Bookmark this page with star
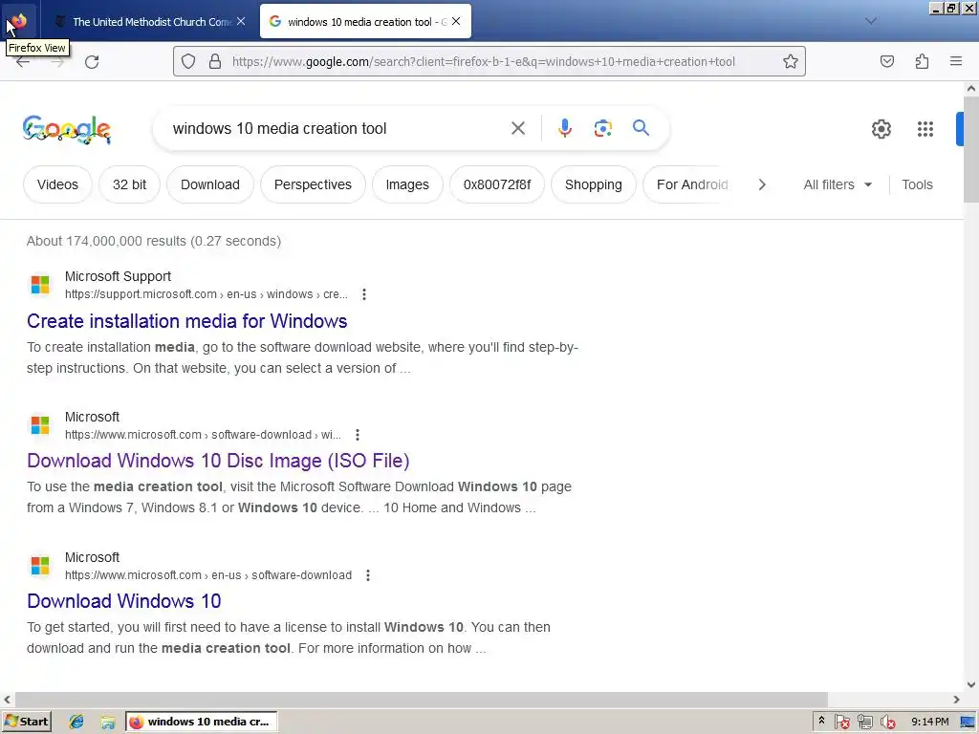The height and width of the screenshot is (734, 979). click(791, 61)
